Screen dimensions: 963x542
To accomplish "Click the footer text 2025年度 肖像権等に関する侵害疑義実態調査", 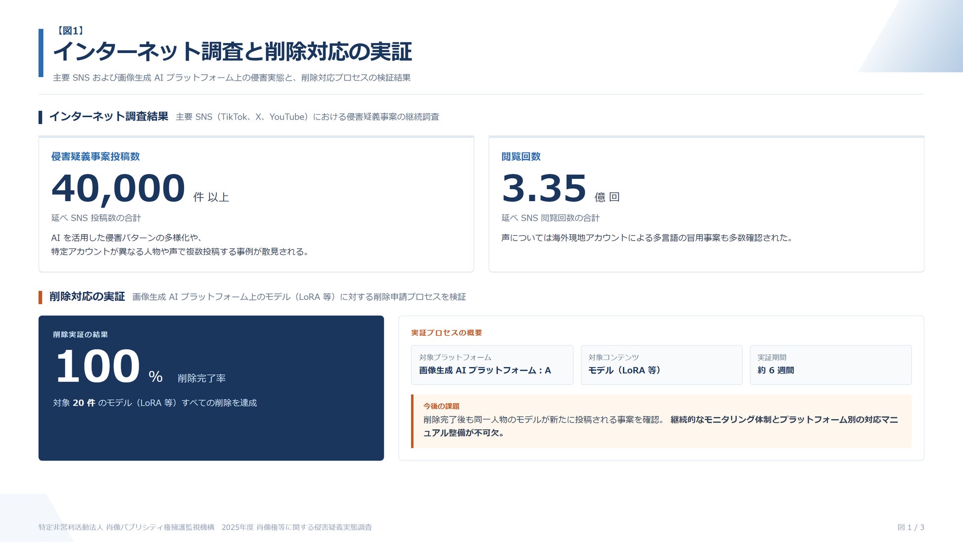I will click(296, 527).
